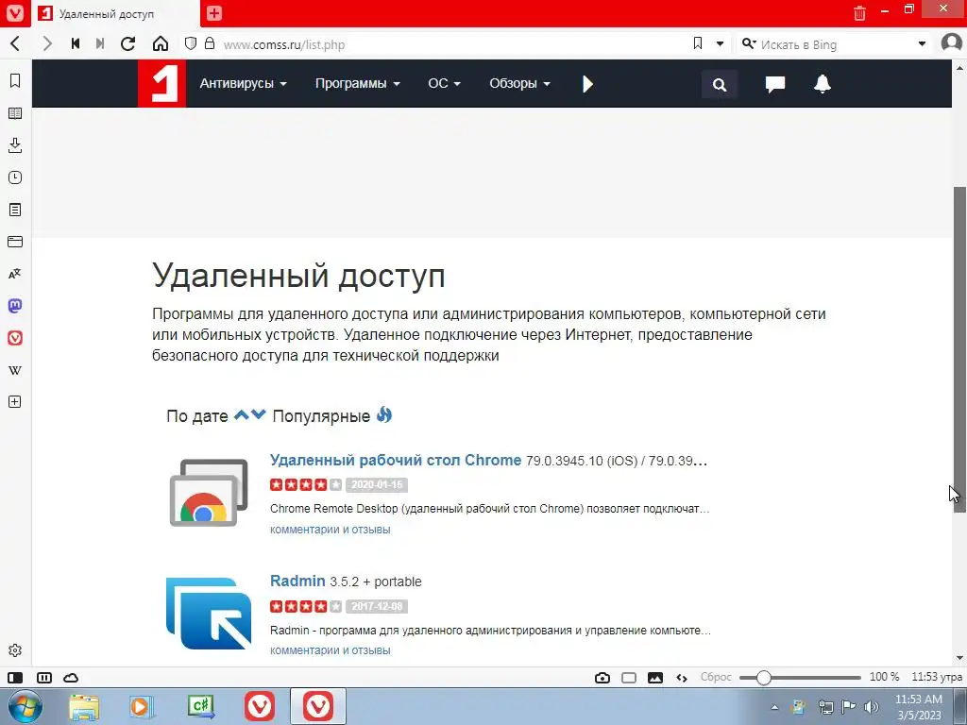Capture page with camera icon
Screen dimensions: 967x725
602,678
